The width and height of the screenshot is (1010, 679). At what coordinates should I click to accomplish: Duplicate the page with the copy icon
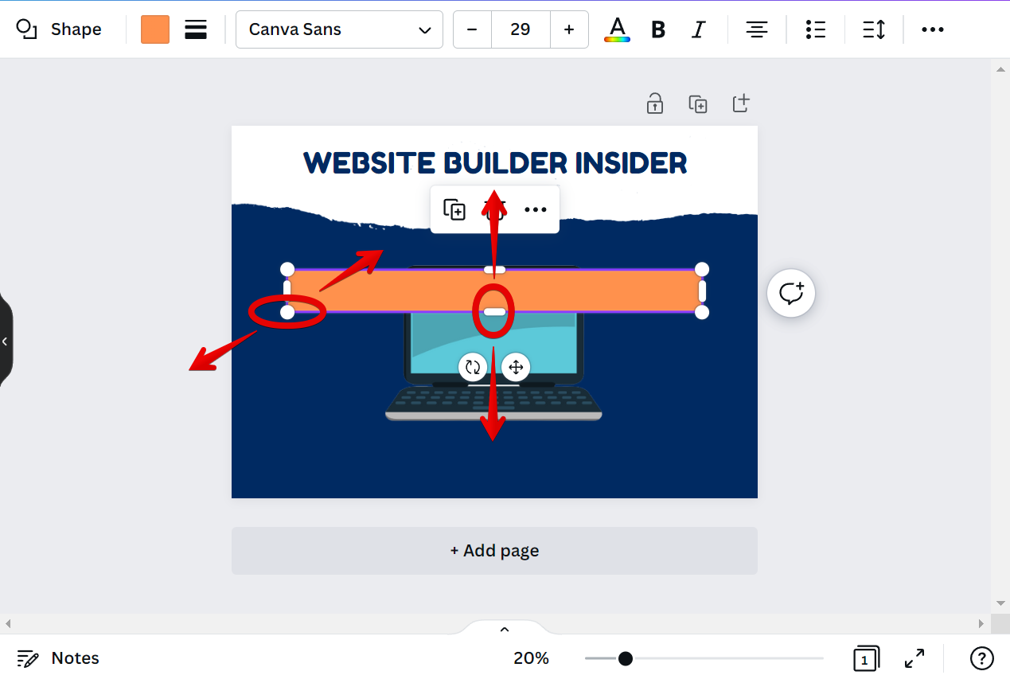tap(698, 103)
